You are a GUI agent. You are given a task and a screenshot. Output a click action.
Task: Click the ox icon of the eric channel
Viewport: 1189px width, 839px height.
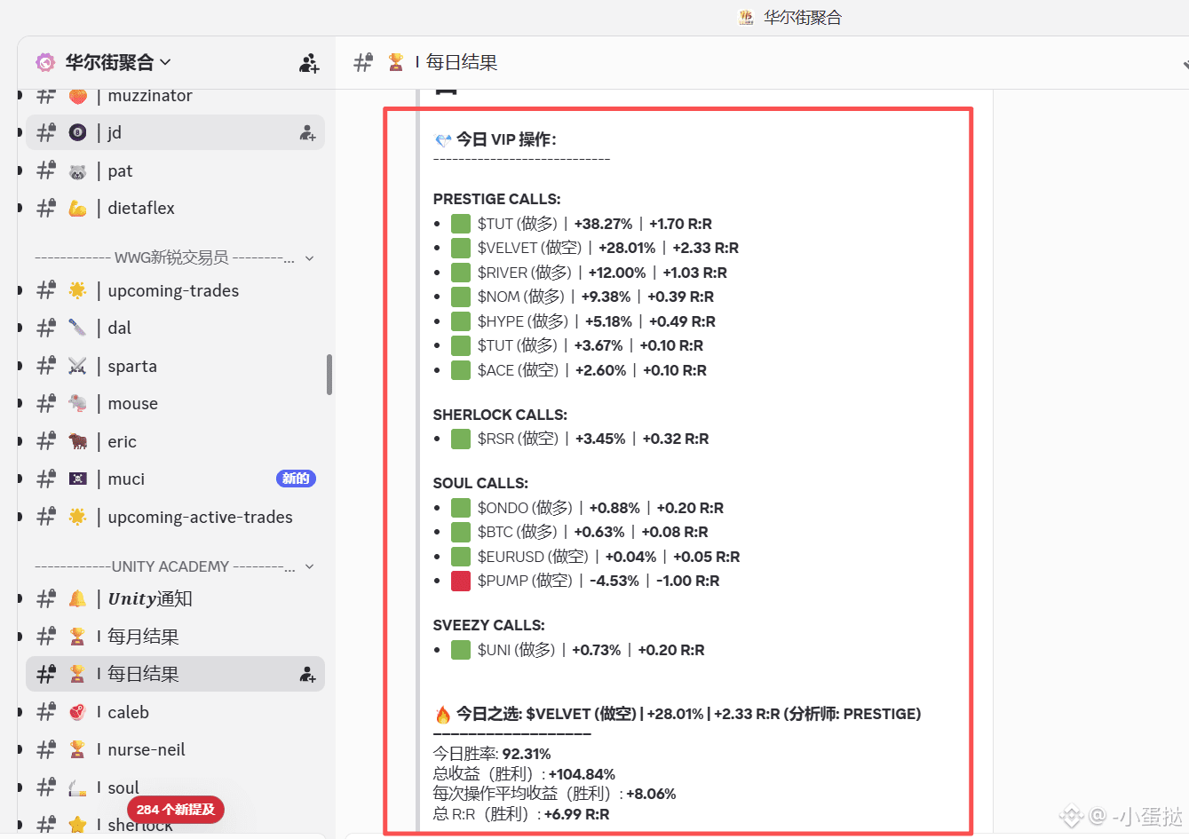click(78, 441)
